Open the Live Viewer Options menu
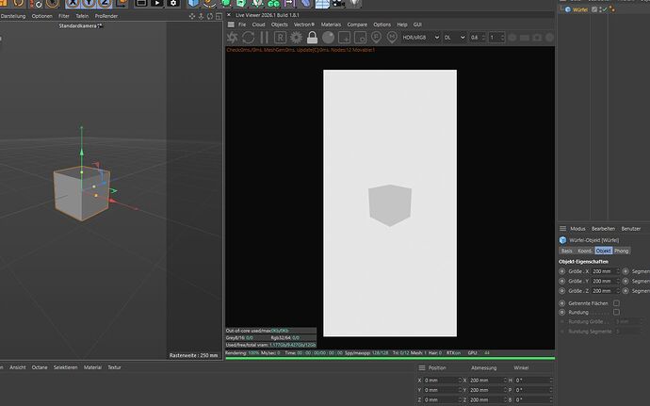 pyautogui.click(x=382, y=24)
